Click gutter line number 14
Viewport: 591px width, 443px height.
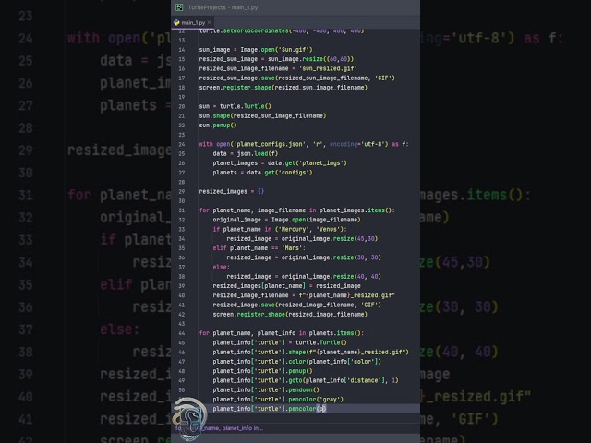coord(182,50)
